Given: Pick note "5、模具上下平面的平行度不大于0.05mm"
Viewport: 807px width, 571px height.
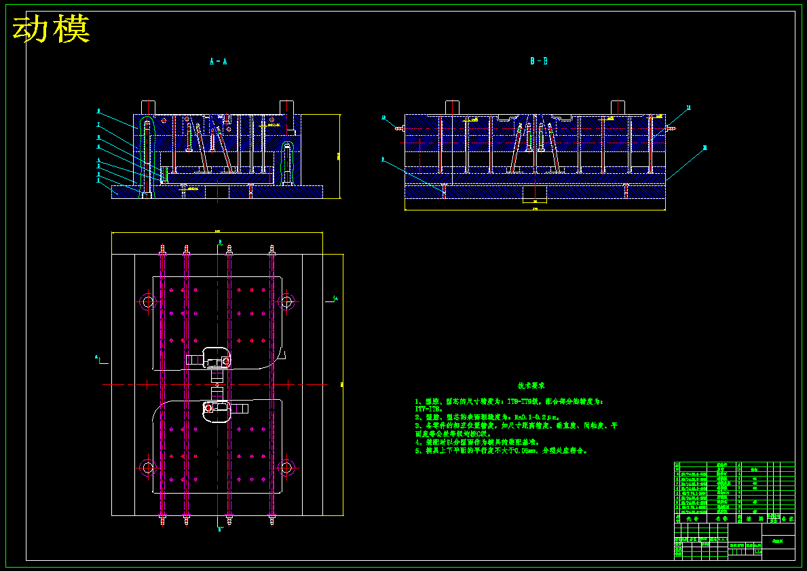Looking at the screenshot, I should click(x=476, y=451).
